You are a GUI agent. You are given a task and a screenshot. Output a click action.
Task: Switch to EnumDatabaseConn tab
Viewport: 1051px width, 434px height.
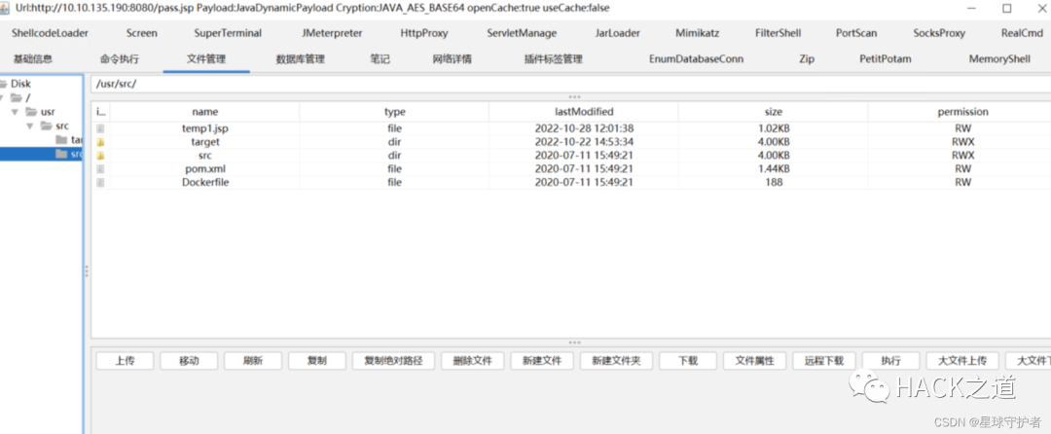[x=696, y=59]
